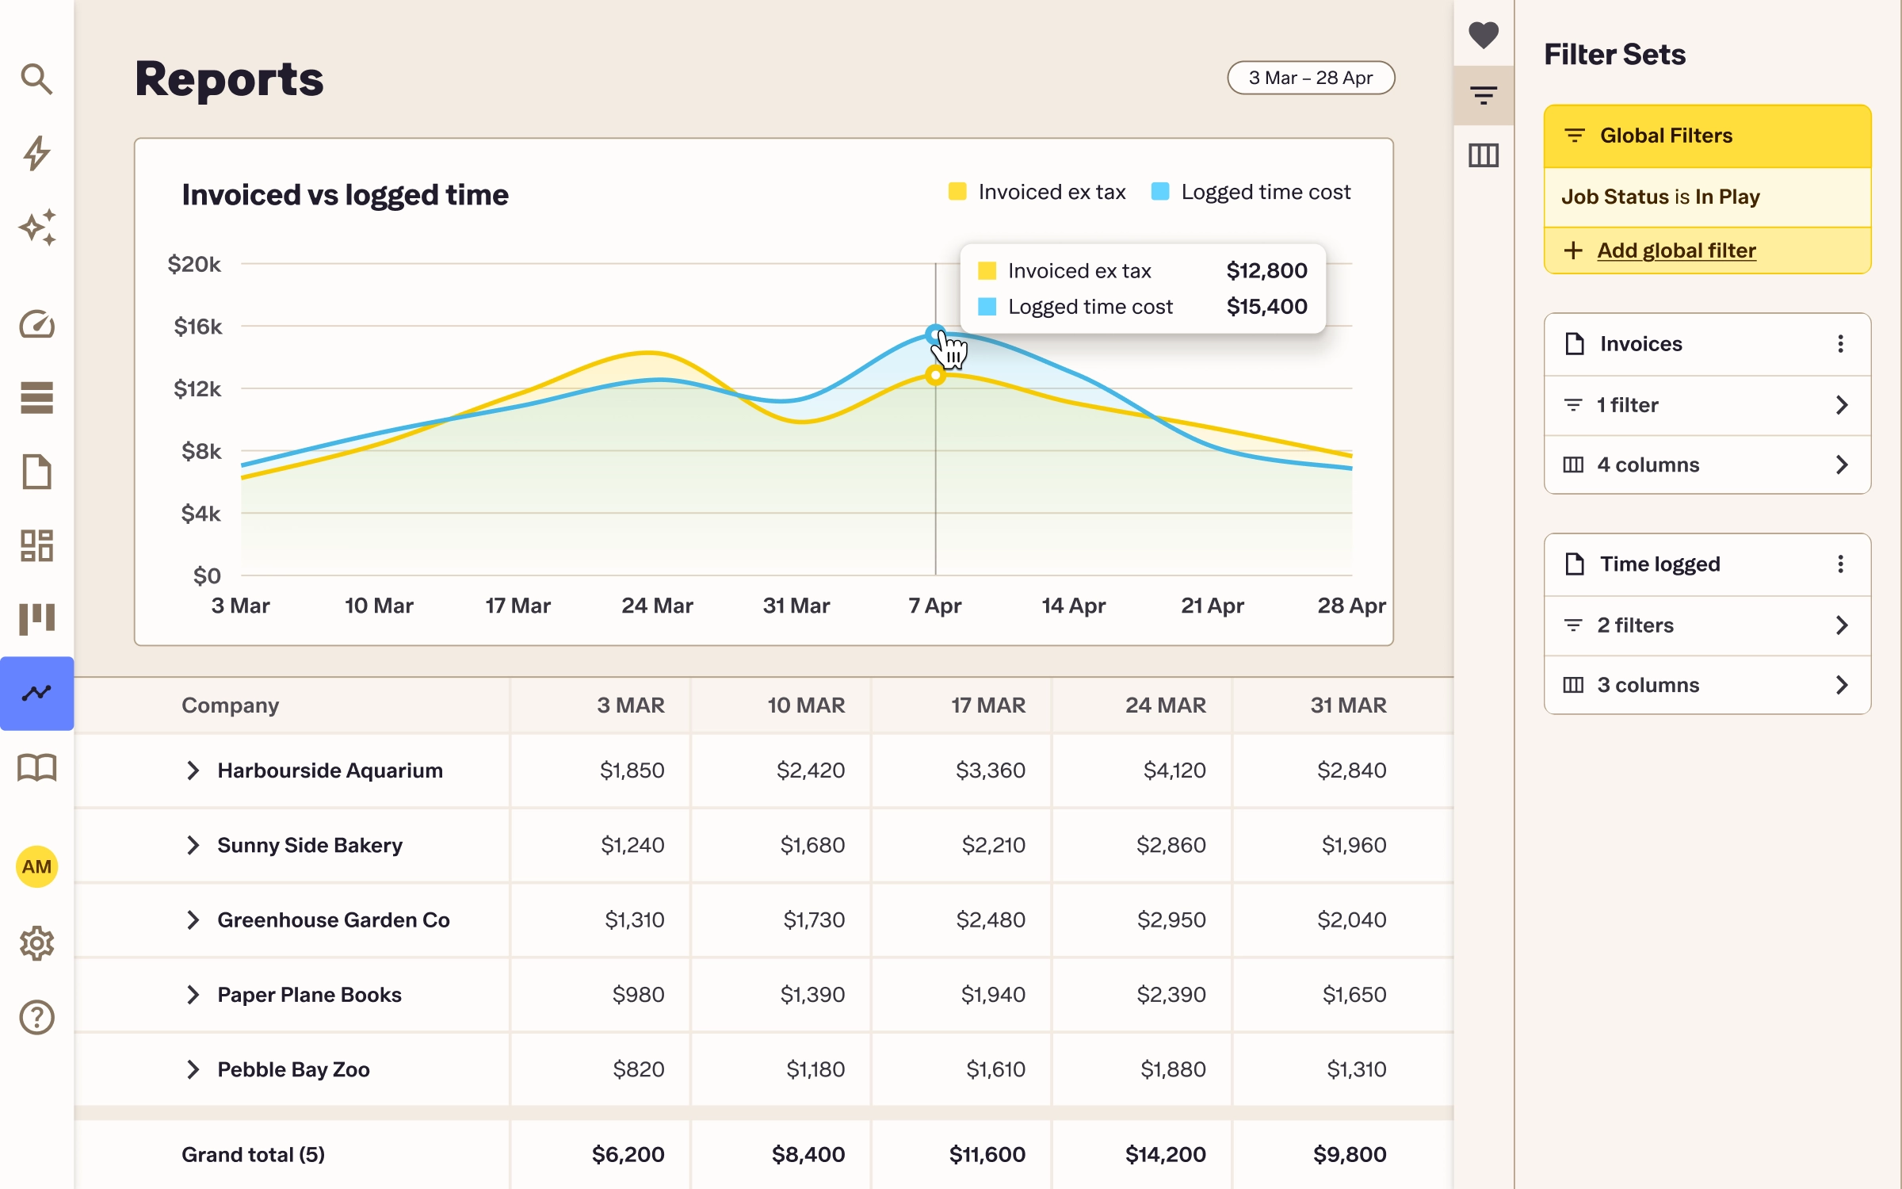Click the yellow data point on 7 Apr
Viewport: 1902px width, 1189px height.
pos(935,376)
